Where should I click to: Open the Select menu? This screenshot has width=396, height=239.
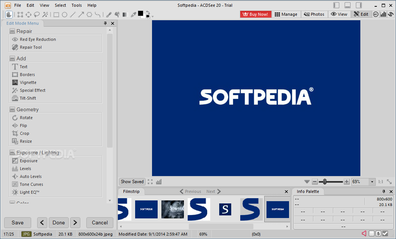click(x=60, y=5)
